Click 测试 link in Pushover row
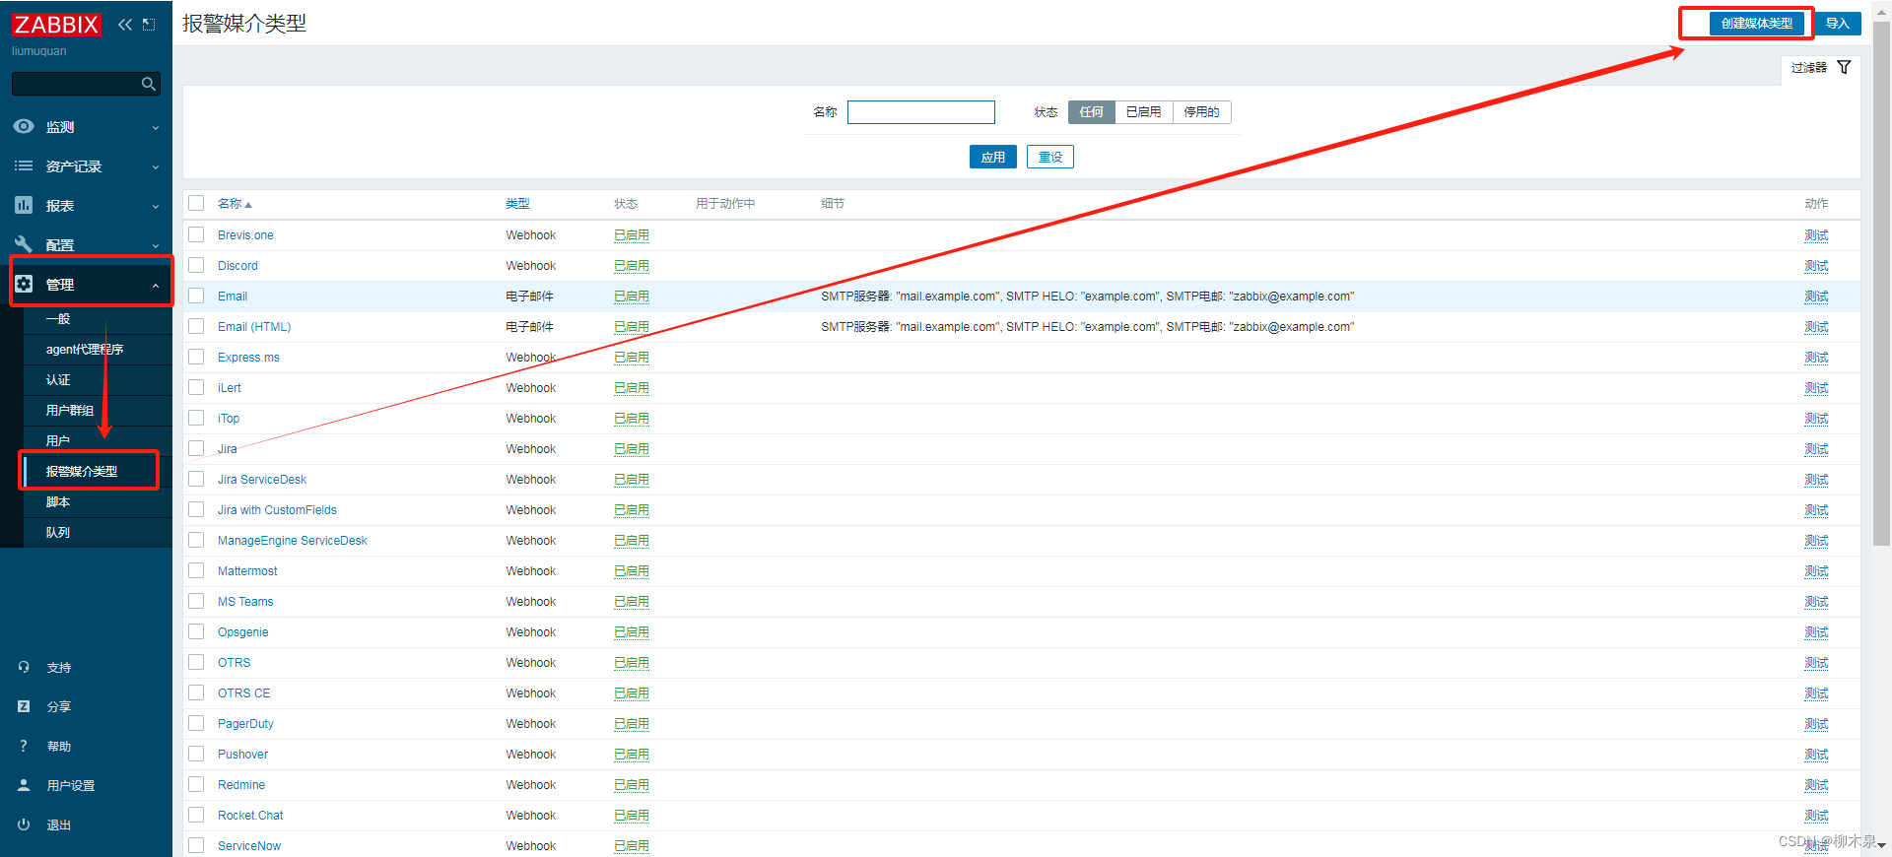The width and height of the screenshot is (1892, 857). click(x=1816, y=755)
